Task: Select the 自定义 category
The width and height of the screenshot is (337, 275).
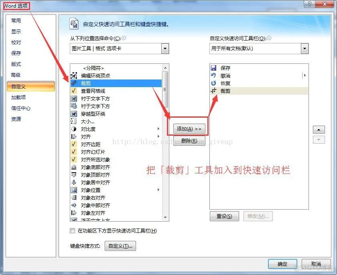Action: [31, 86]
